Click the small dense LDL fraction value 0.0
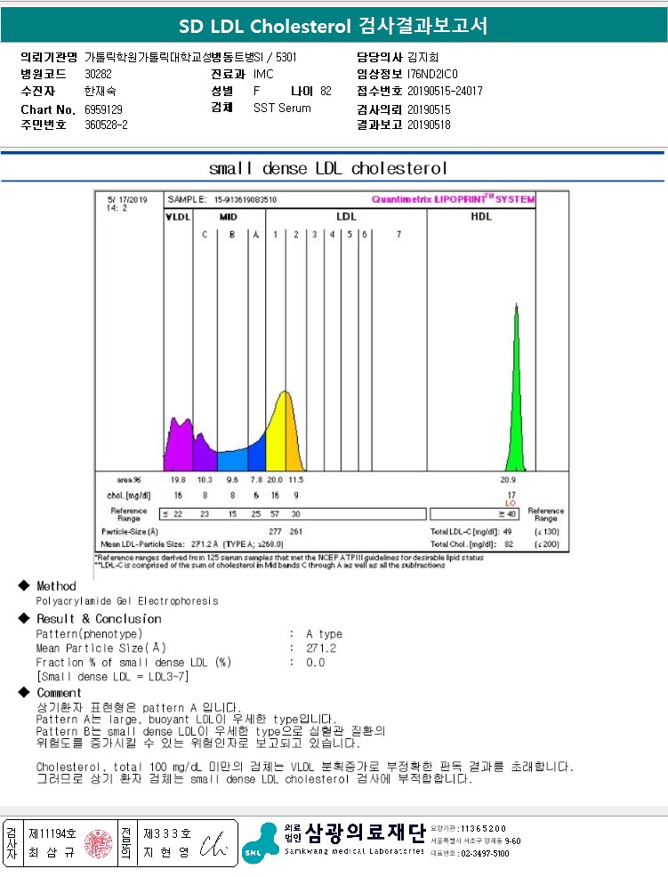668x877 pixels. (x=316, y=663)
